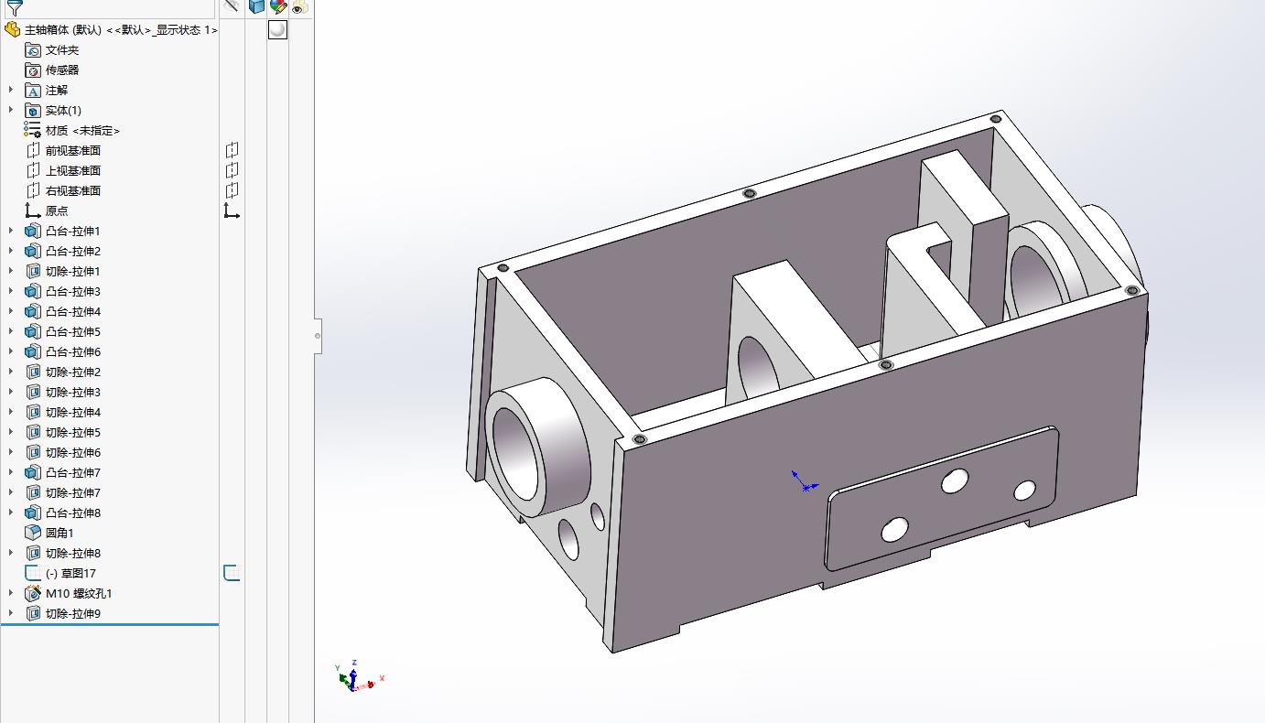
Task: Click the display mode cube column icon
Action: (256, 6)
